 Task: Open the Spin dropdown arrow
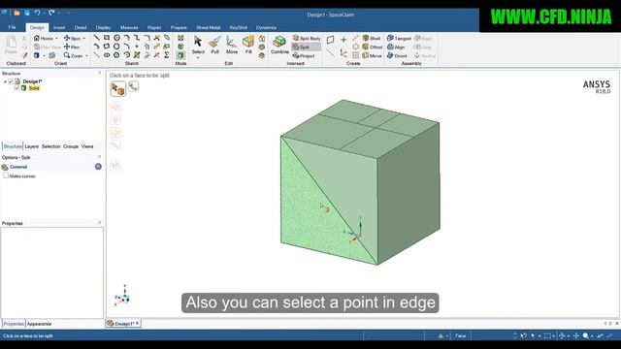point(83,39)
